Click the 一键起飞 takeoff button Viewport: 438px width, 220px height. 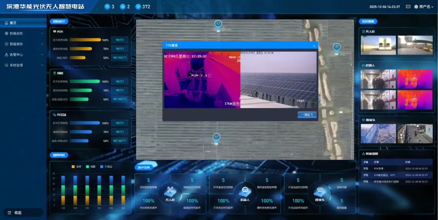point(307,115)
